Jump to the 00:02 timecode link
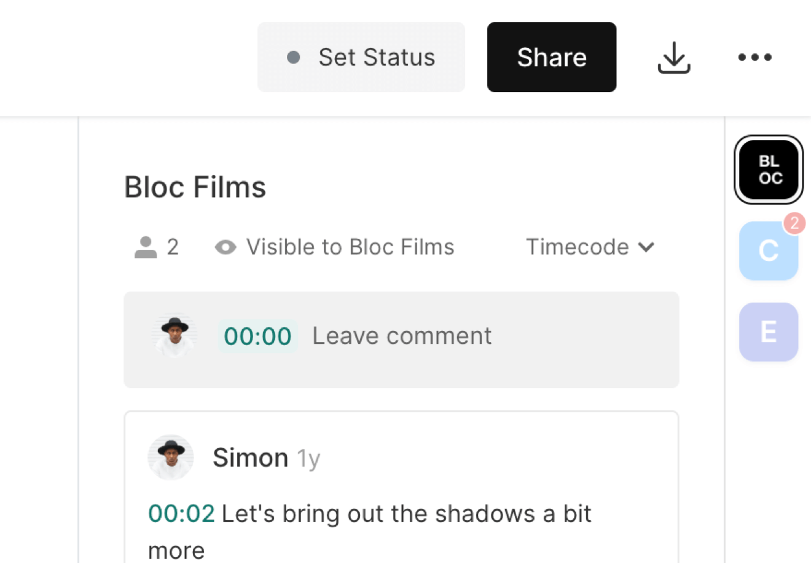This screenshot has width=811, height=563. tap(181, 514)
